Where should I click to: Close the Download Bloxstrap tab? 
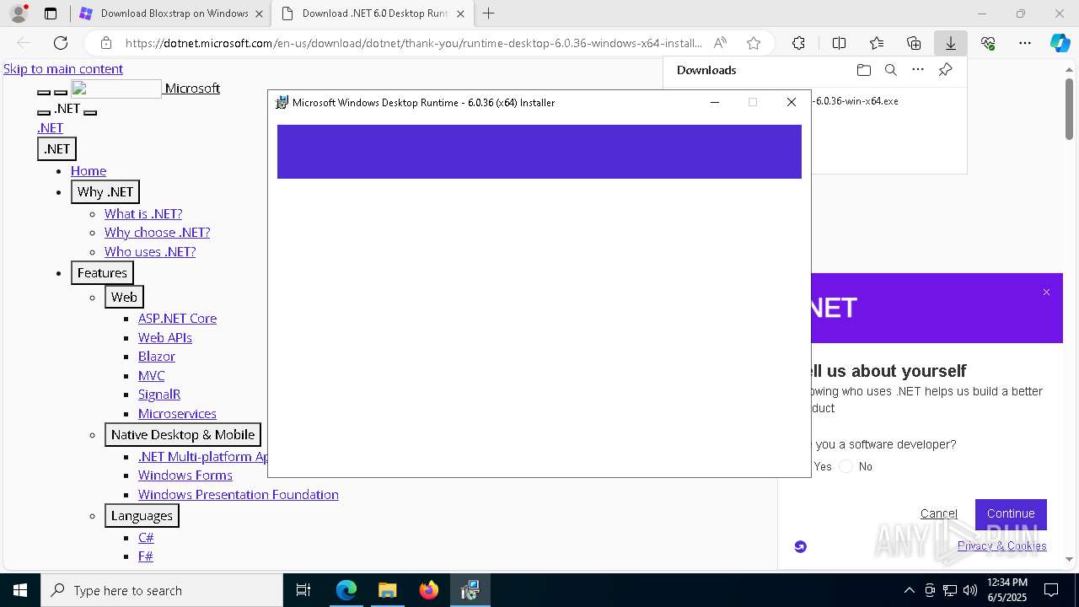click(x=259, y=13)
